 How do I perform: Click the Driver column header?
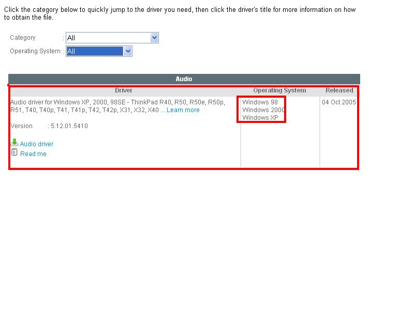tap(124, 90)
